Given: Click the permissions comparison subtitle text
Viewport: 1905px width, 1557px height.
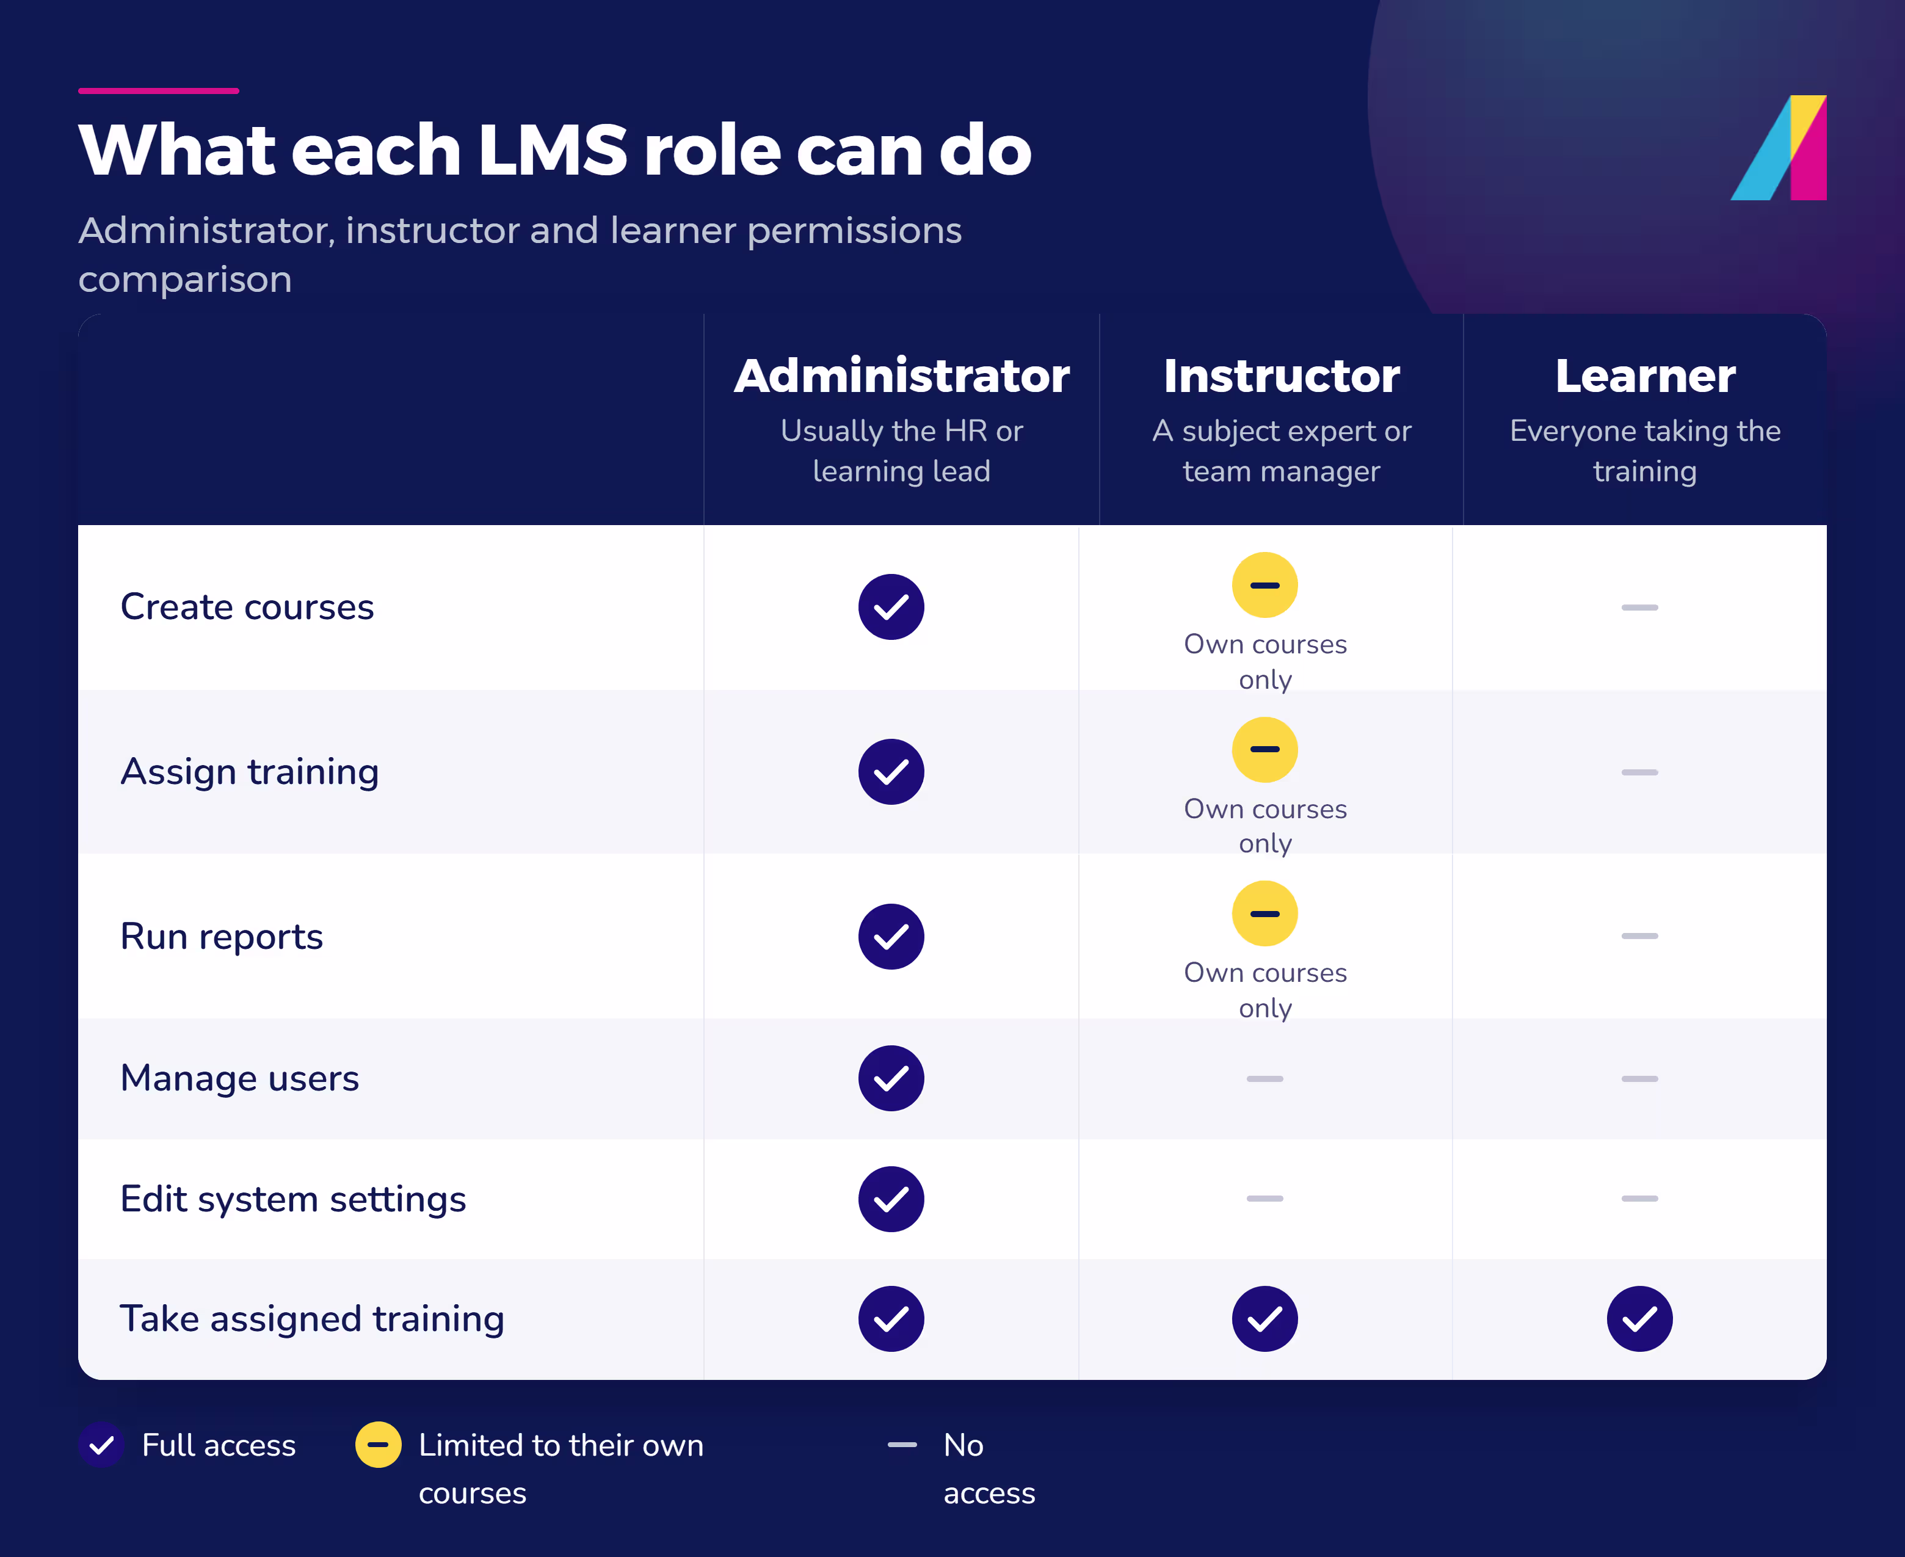Looking at the screenshot, I should click(x=520, y=255).
